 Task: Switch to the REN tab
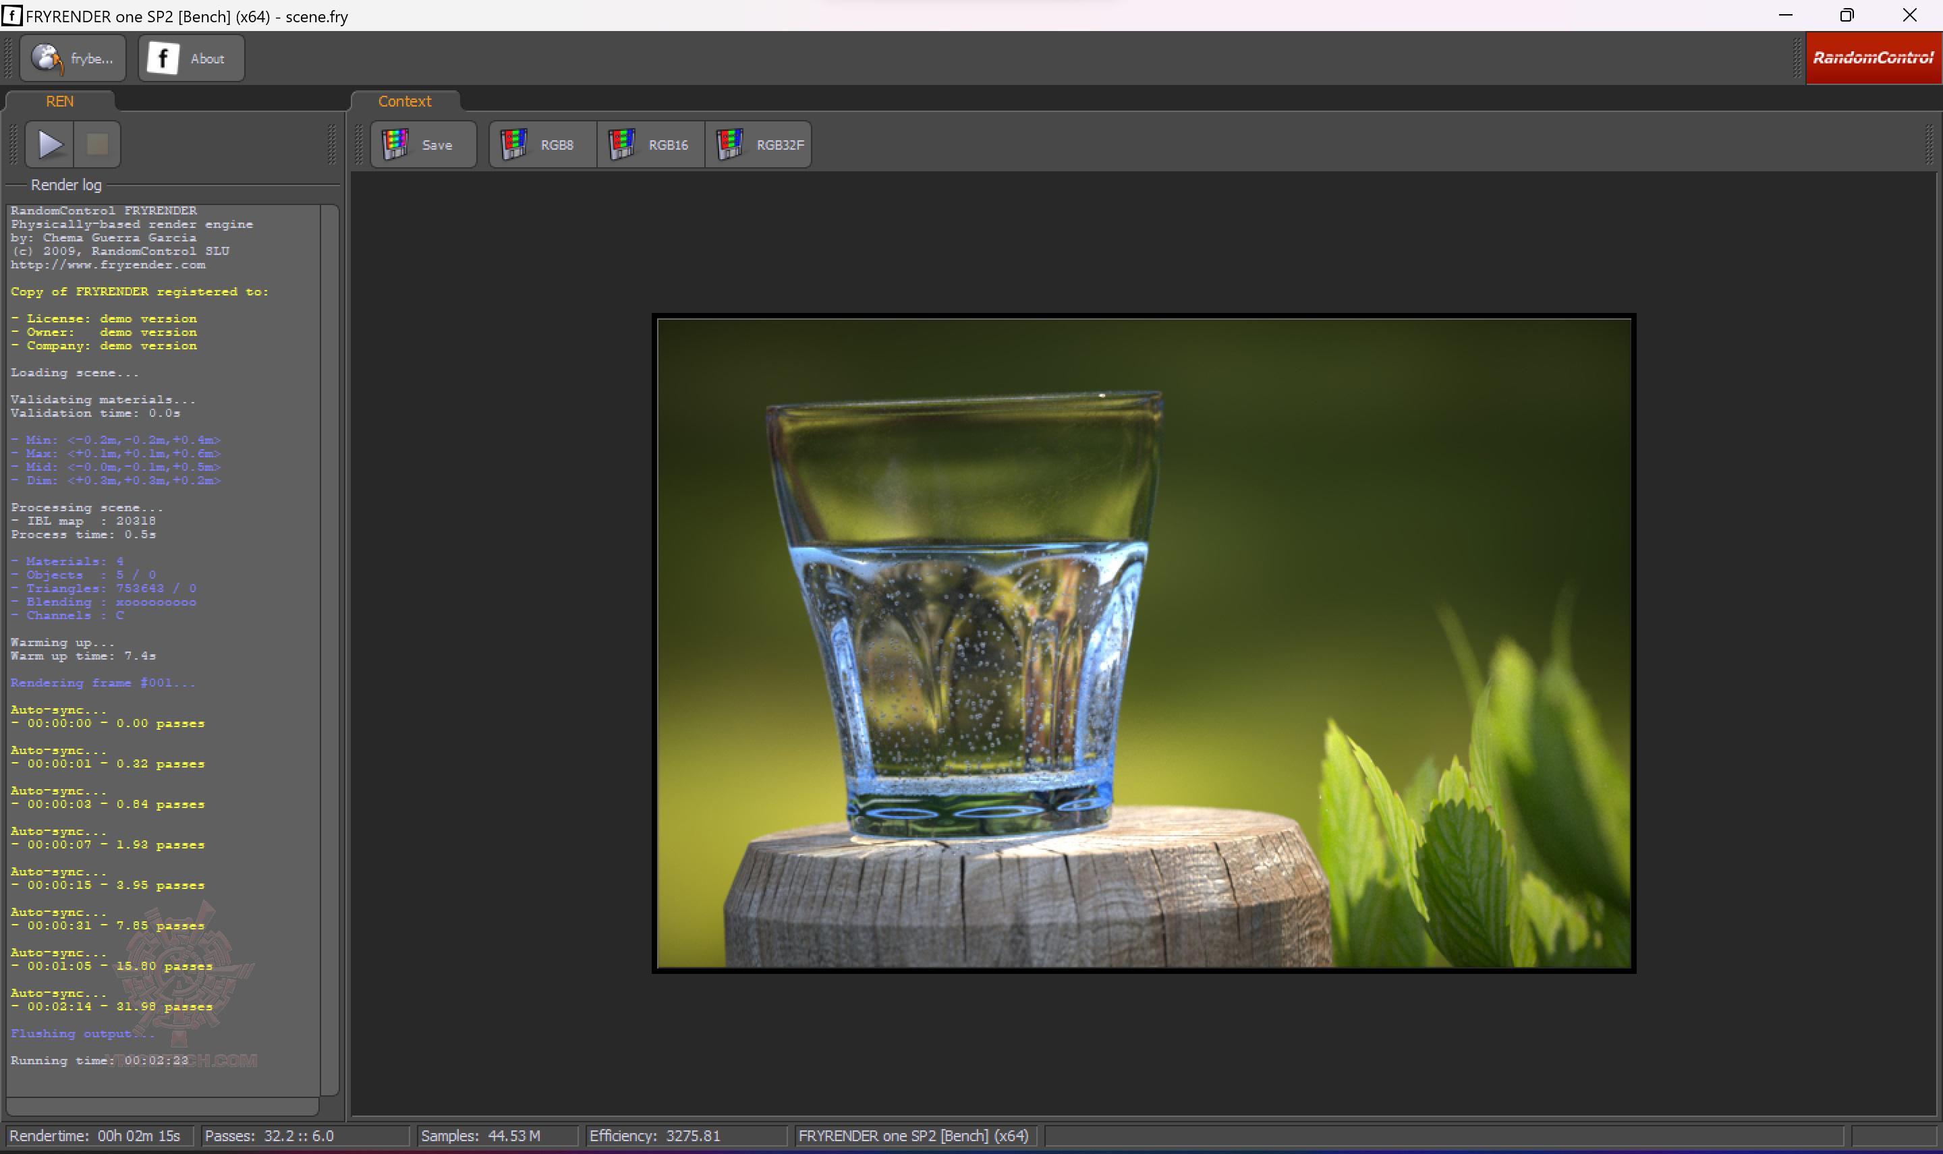tap(60, 101)
